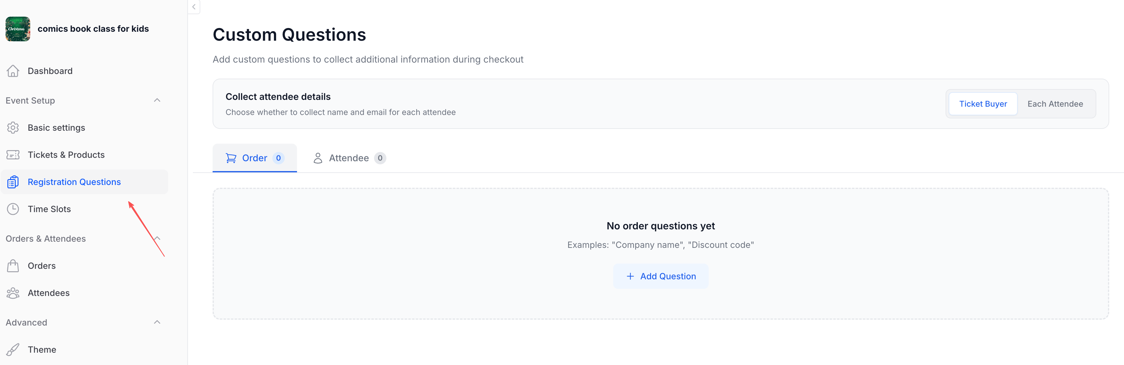Collapse the sidebar with the back chevron
1124x365 pixels.
click(x=193, y=6)
